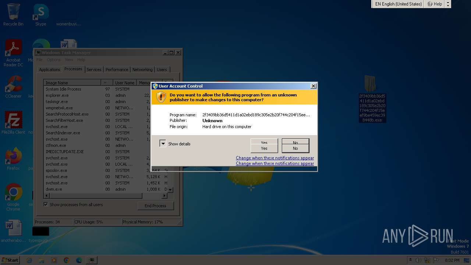Open language bar options dropdown
This screenshot has width=471, height=265.
point(448,4)
